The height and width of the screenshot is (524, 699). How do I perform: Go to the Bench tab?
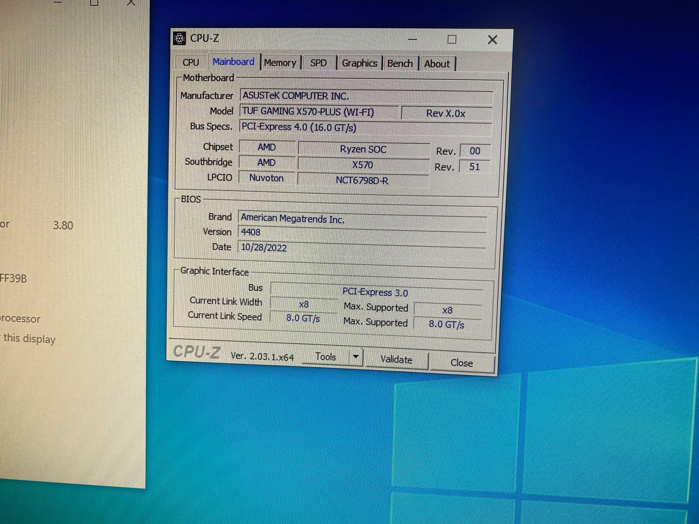click(400, 64)
